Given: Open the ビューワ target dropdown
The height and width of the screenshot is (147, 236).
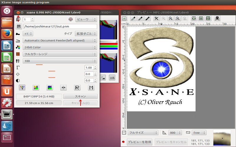Looking at the screenshot, I should tap(86, 19).
